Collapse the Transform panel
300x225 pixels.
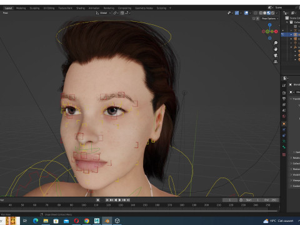[295, 99]
